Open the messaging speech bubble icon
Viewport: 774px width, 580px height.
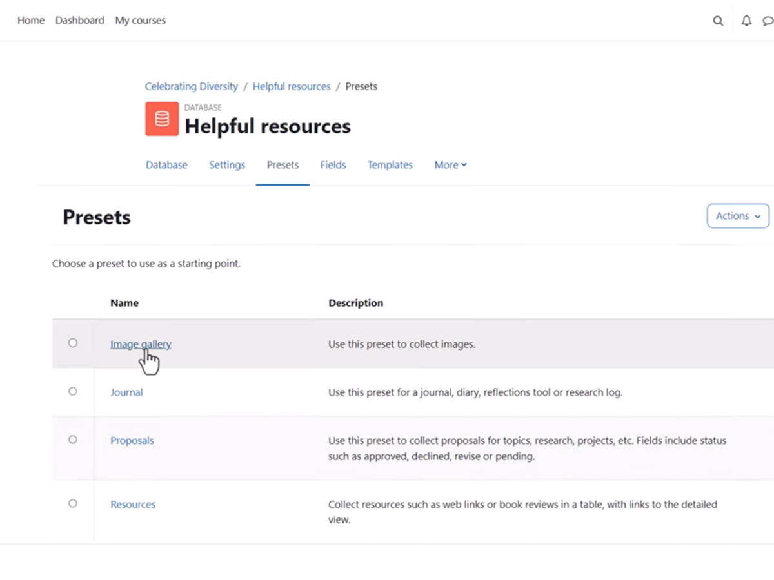coord(768,21)
